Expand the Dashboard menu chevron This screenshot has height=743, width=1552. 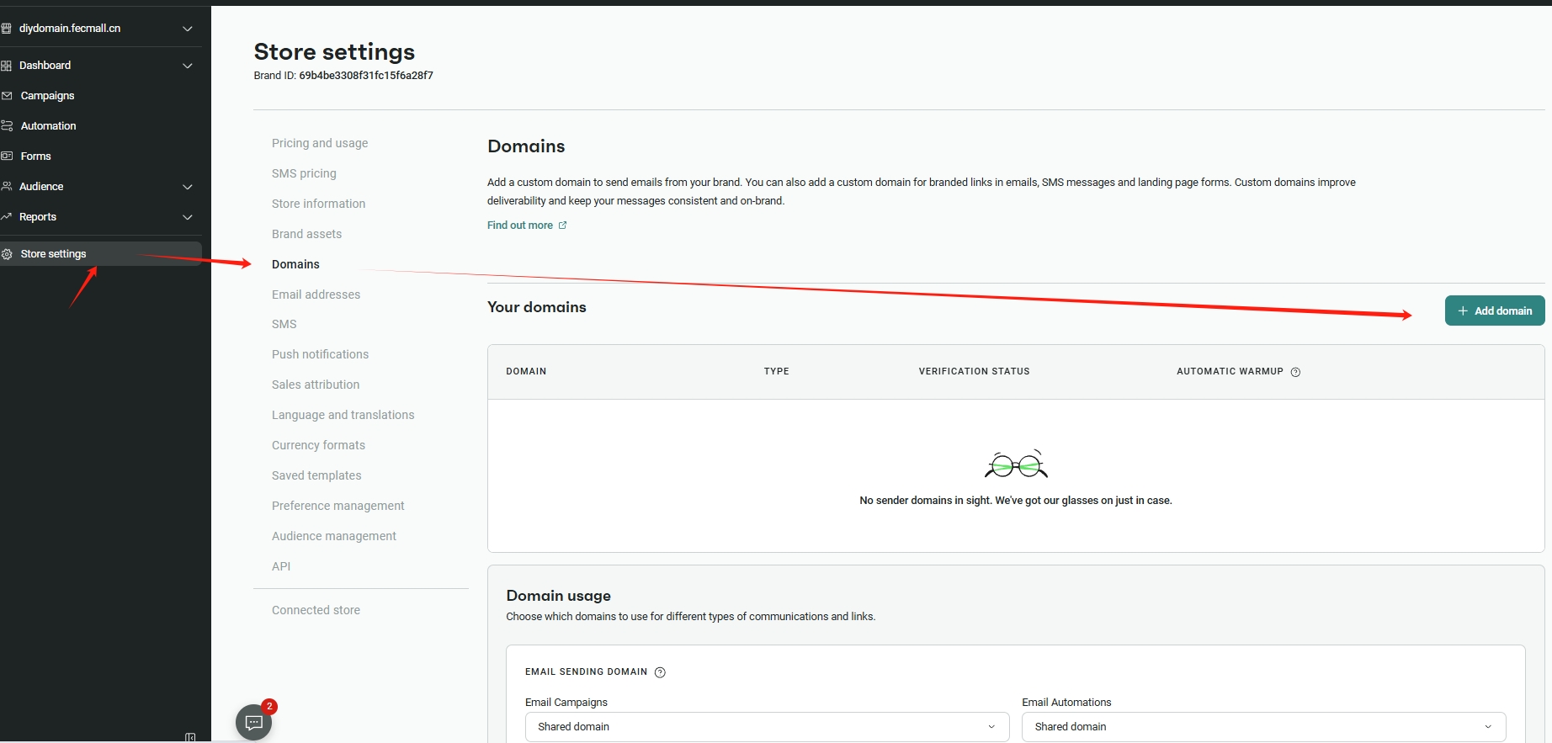tap(188, 66)
